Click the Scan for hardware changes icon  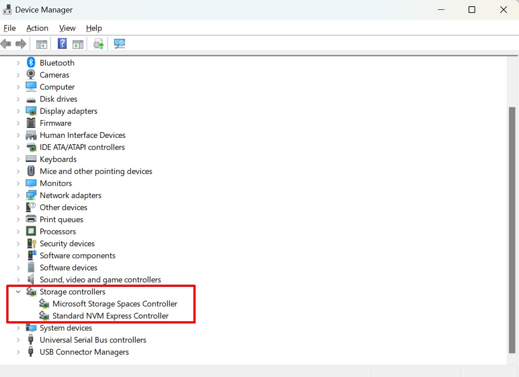(x=120, y=44)
